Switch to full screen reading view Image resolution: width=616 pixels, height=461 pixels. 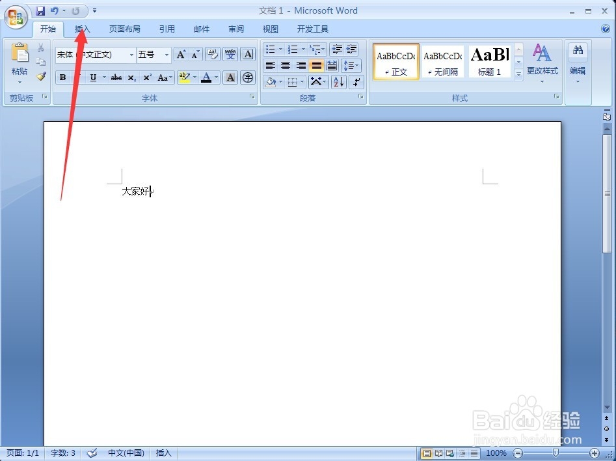[438, 454]
